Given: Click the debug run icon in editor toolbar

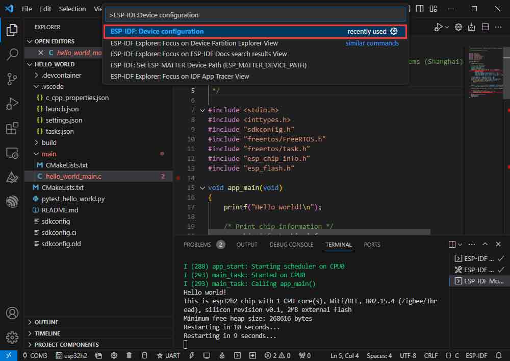Looking at the screenshot, I should coord(438,28).
